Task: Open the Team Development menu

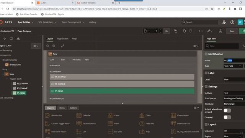Action: (x=73, y=22)
